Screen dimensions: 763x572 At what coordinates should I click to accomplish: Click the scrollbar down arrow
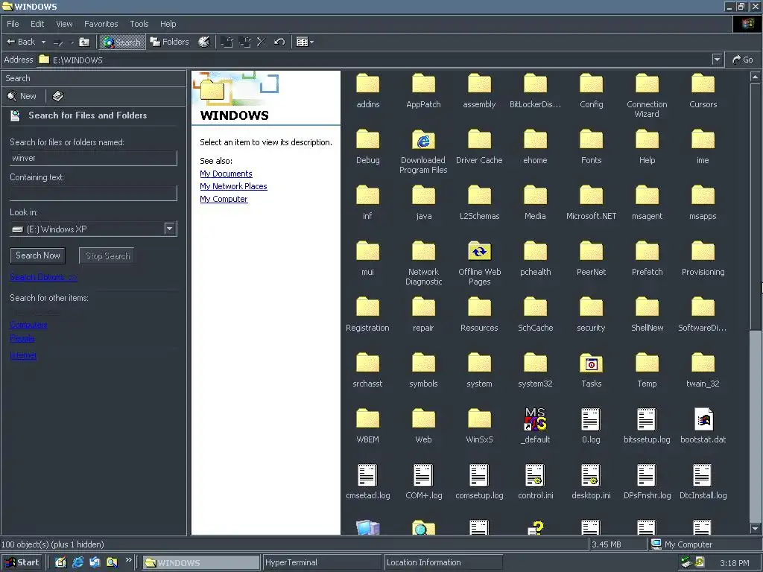(756, 528)
